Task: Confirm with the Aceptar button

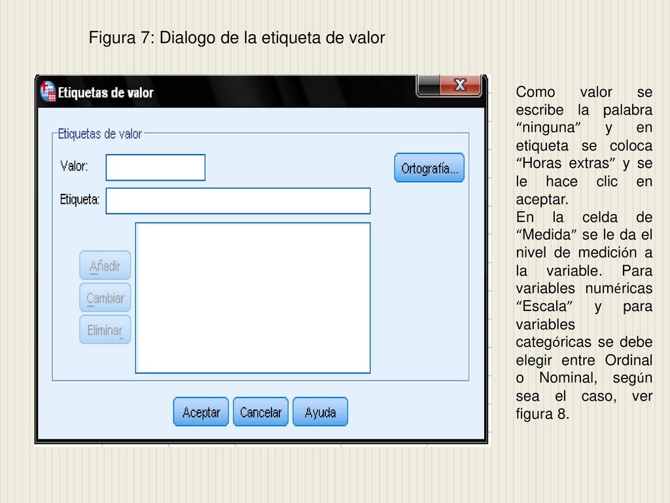Action: tap(201, 412)
